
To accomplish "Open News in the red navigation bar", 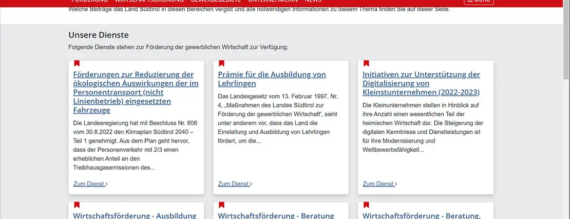I will 313,1.
